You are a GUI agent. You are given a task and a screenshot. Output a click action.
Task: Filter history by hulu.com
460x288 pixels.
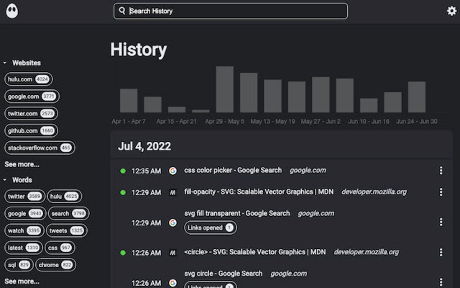tap(28, 79)
